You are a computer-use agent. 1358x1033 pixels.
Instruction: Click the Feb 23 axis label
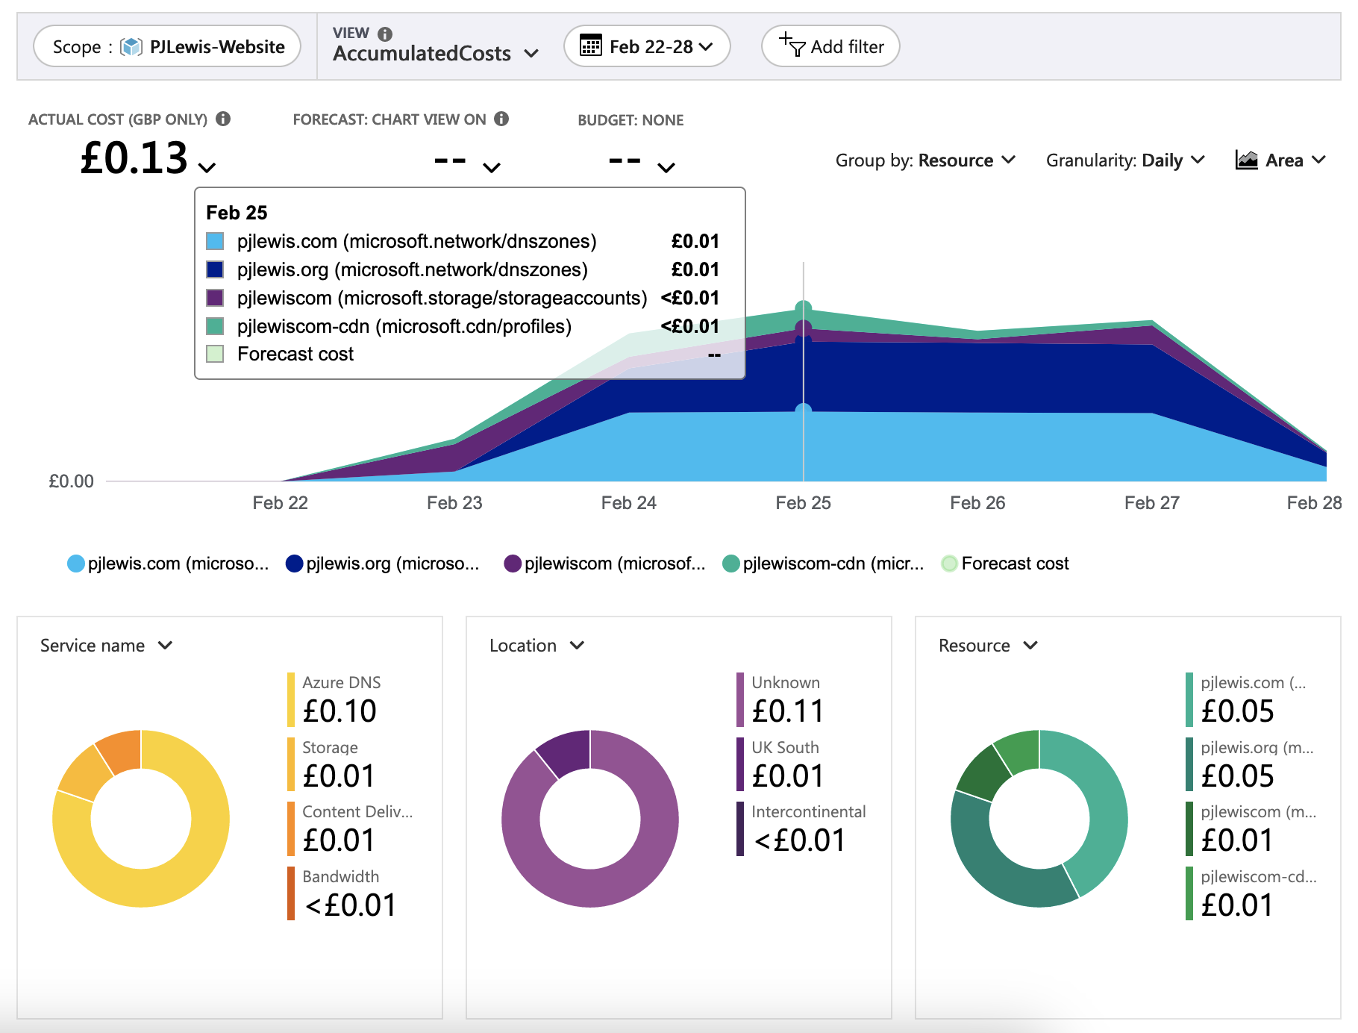[454, 503]
